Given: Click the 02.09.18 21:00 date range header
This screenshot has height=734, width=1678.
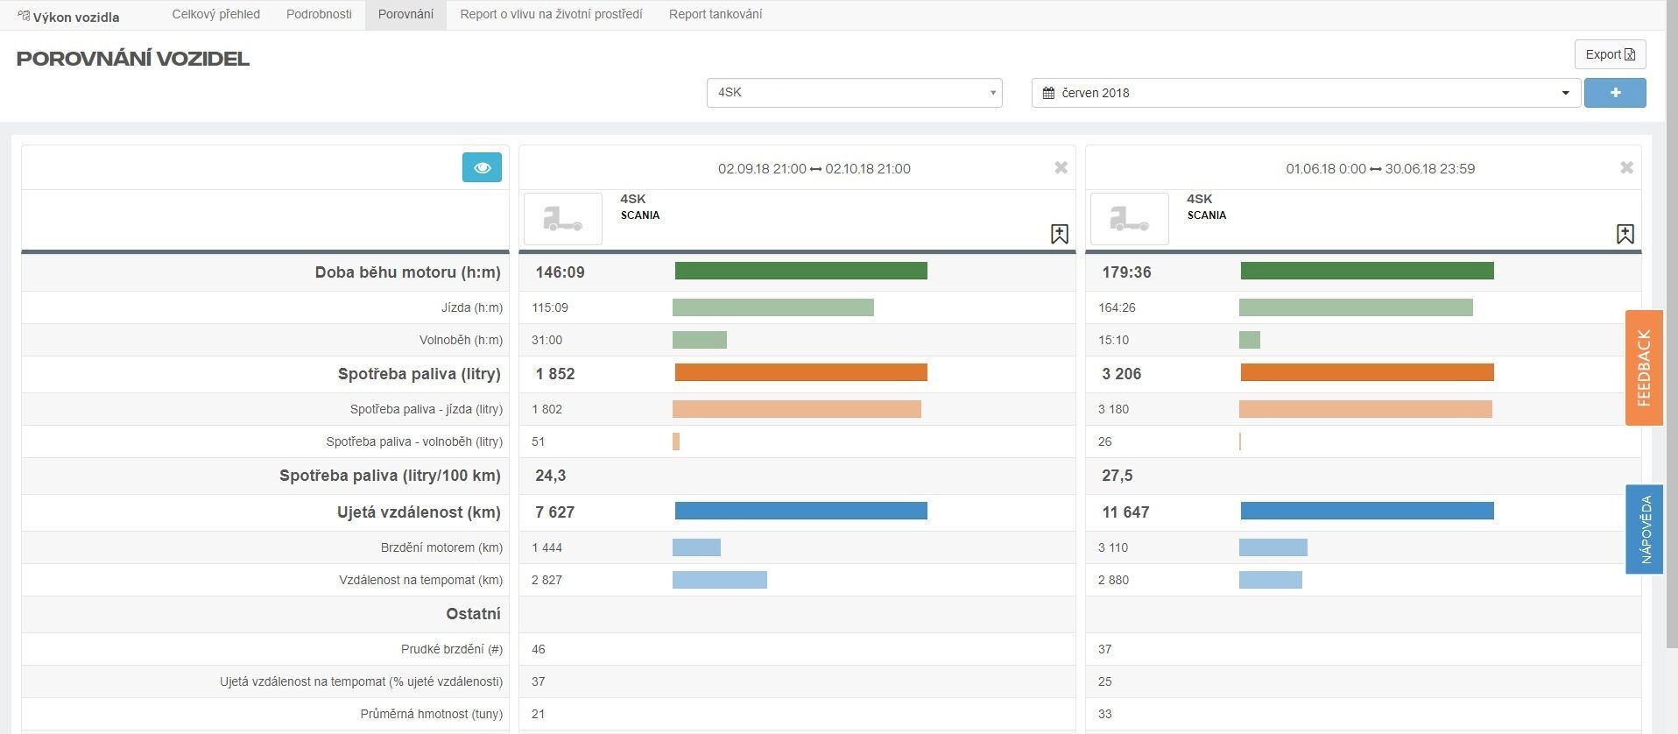Looking at the screenshot, I should click(x=814, y=168).
